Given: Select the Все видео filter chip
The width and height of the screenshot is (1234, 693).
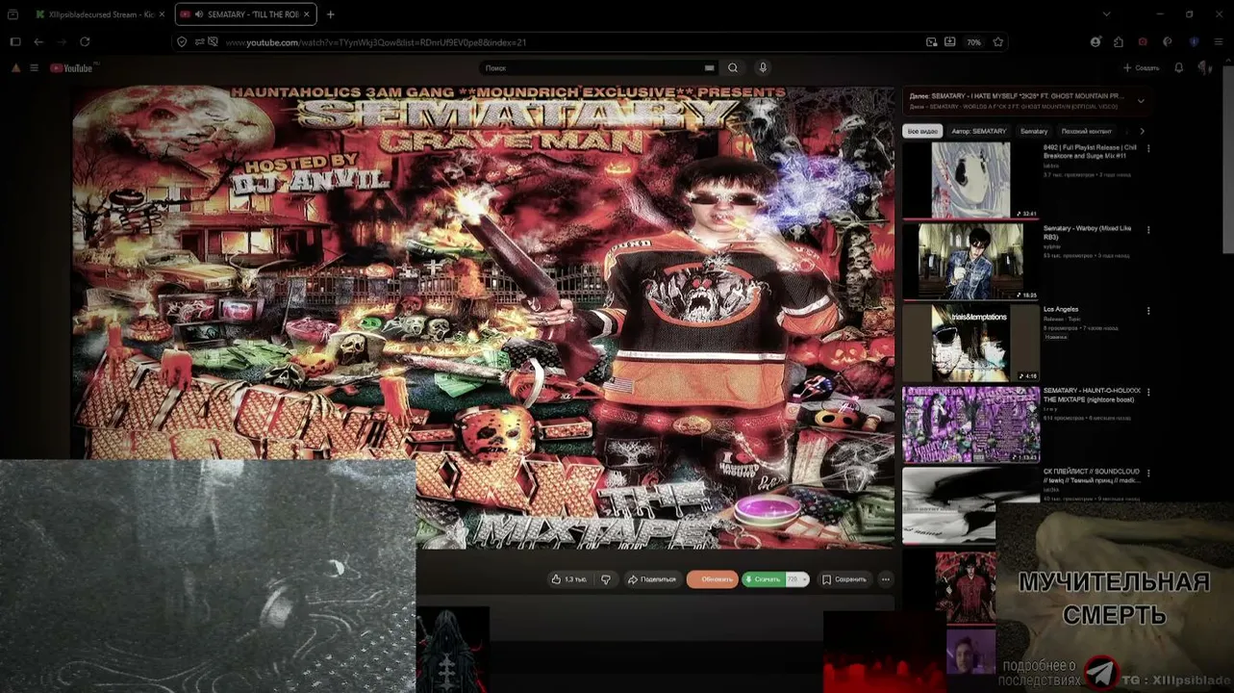Looking at the screenshot, I should (922, 131).
